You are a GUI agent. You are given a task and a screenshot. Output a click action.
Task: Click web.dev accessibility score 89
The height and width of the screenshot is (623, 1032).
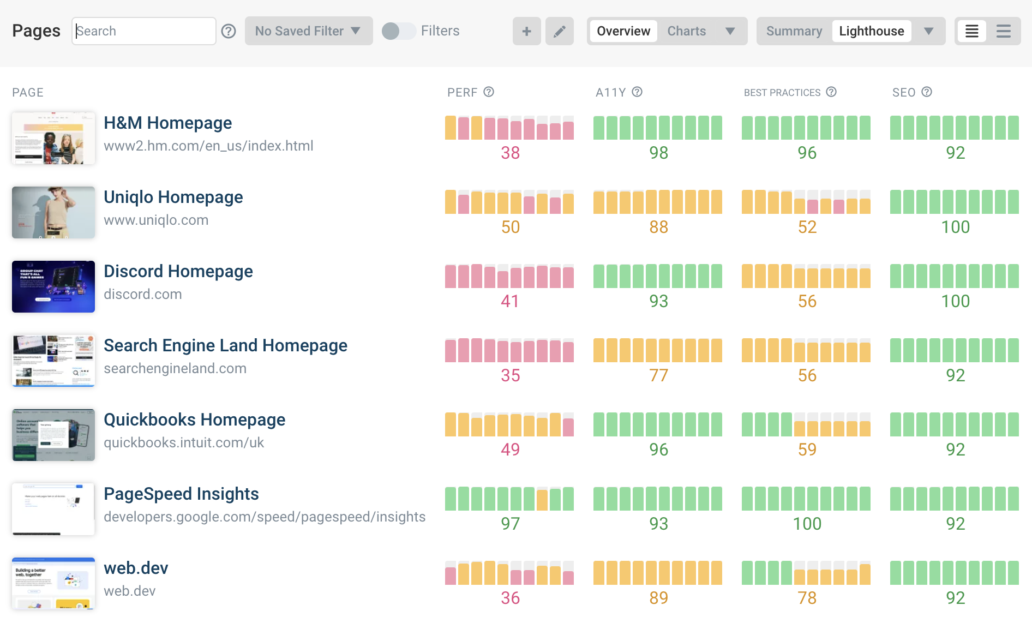[x=659, y=598]
